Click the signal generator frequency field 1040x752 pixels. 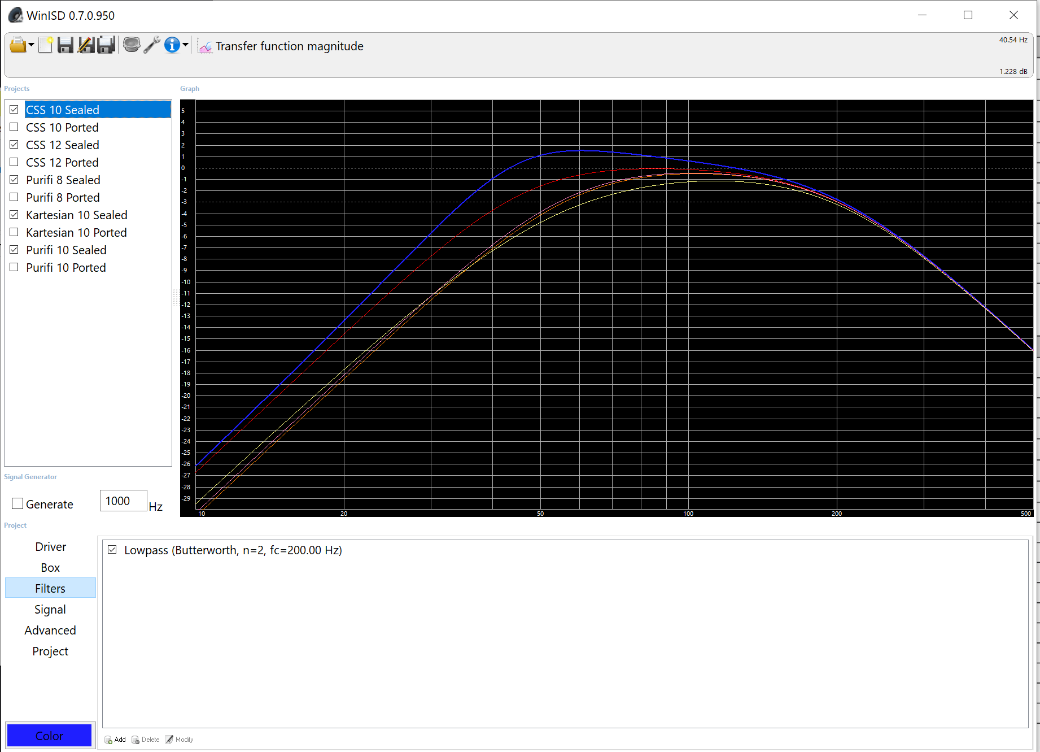pos(124,501)
